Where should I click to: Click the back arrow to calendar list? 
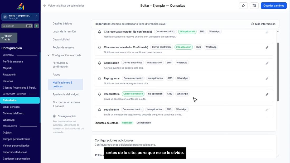pyautogui.click(x=45, y=6)
